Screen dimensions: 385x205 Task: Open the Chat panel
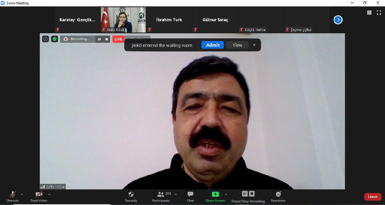click(x=190, y=197)
